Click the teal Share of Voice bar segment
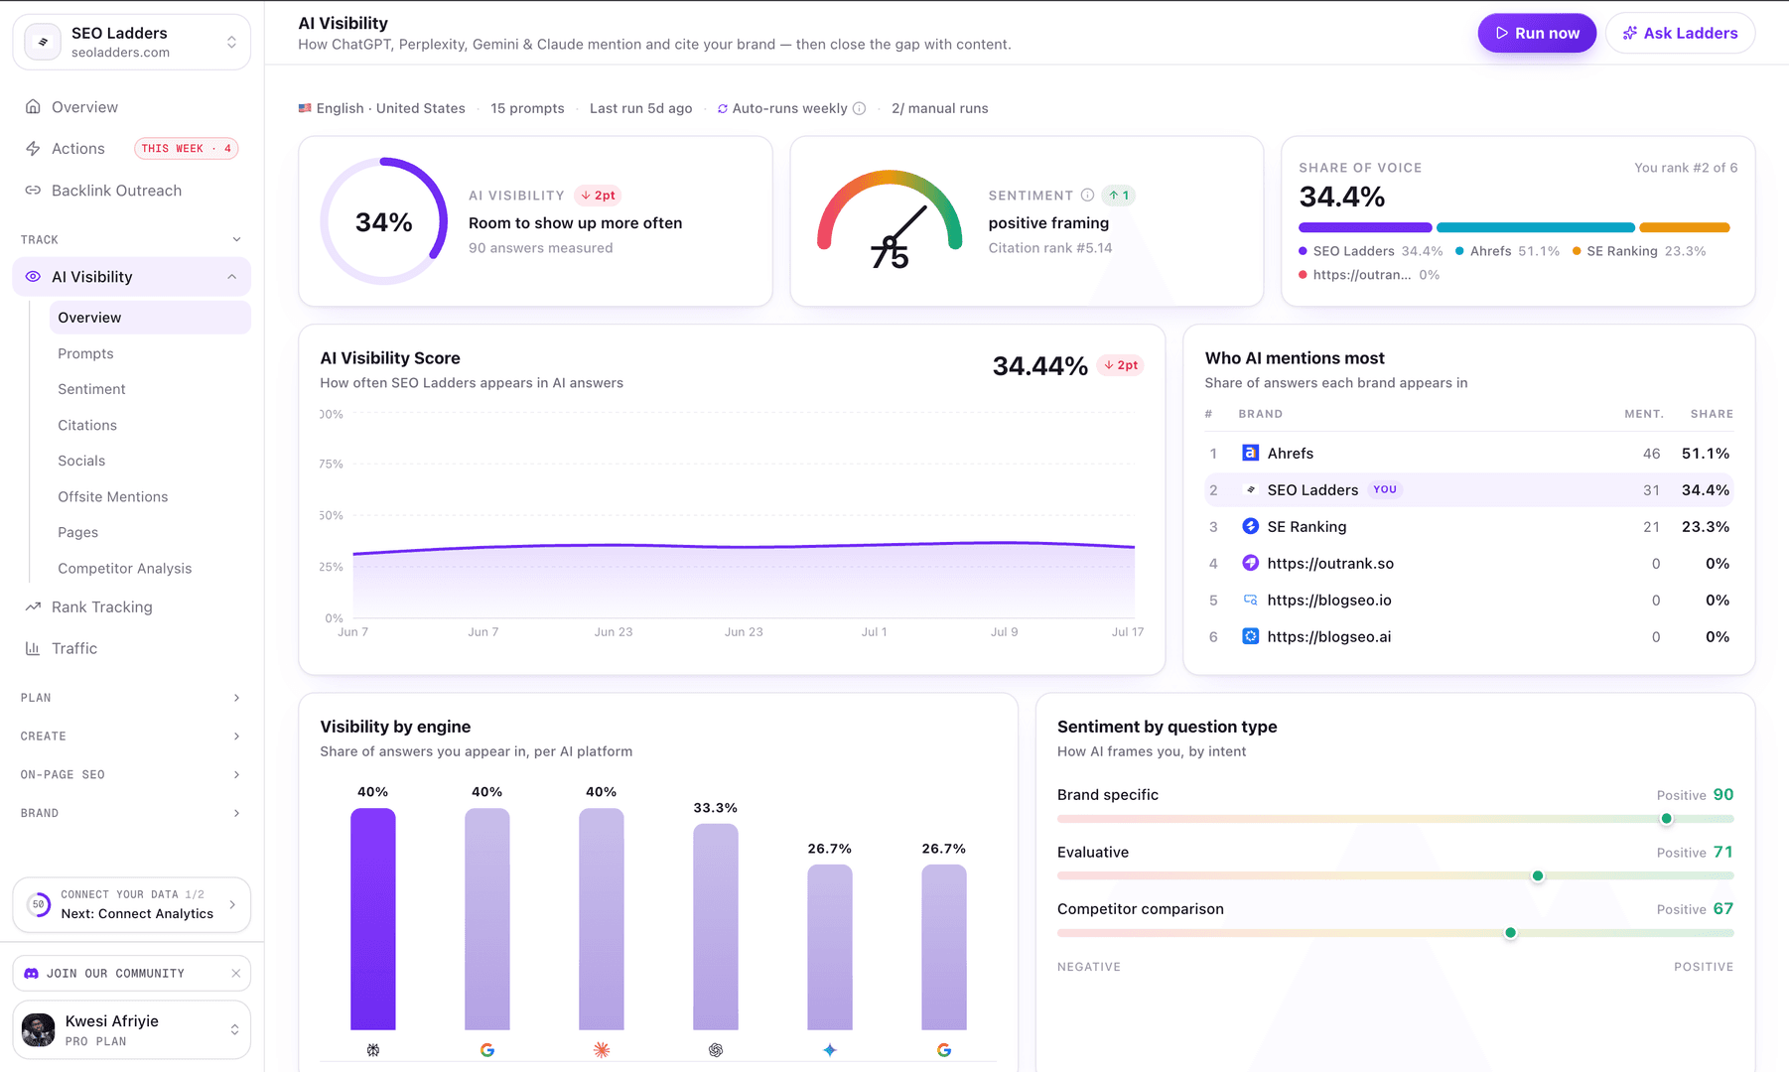Image resolution: width=1789 pixels, height=1072 pixels. point(1536,227)
